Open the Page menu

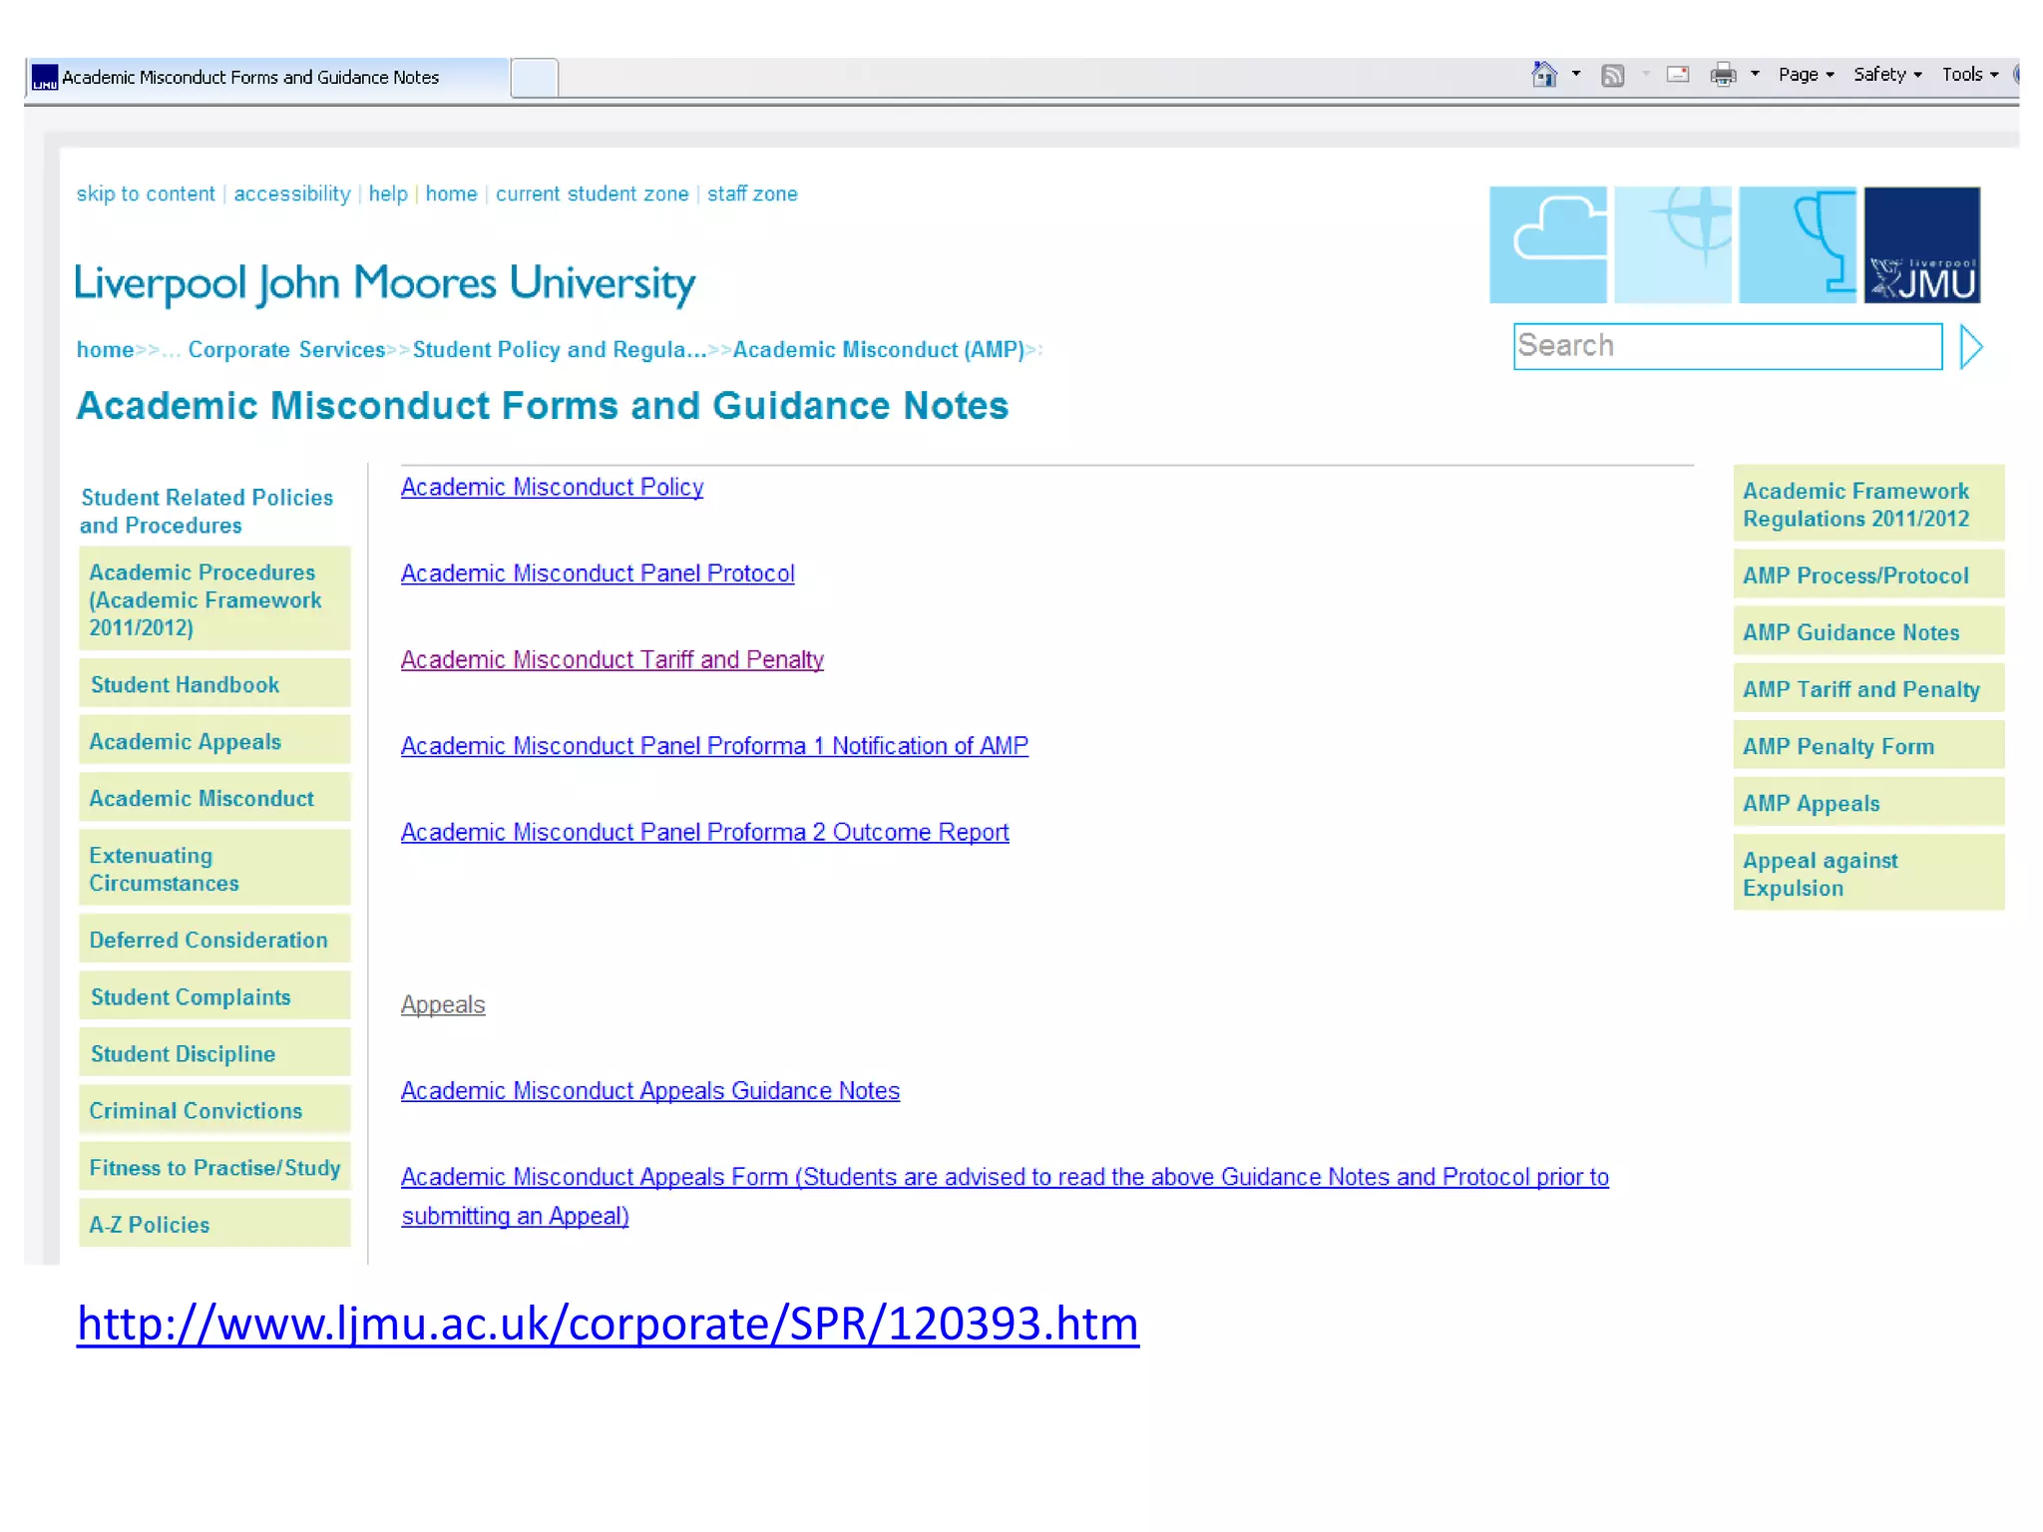pyautogui.click(x=1807, y=75)
